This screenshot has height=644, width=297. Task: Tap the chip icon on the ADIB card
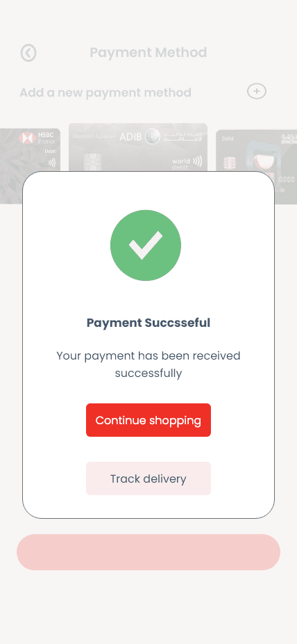click(88, 161)
